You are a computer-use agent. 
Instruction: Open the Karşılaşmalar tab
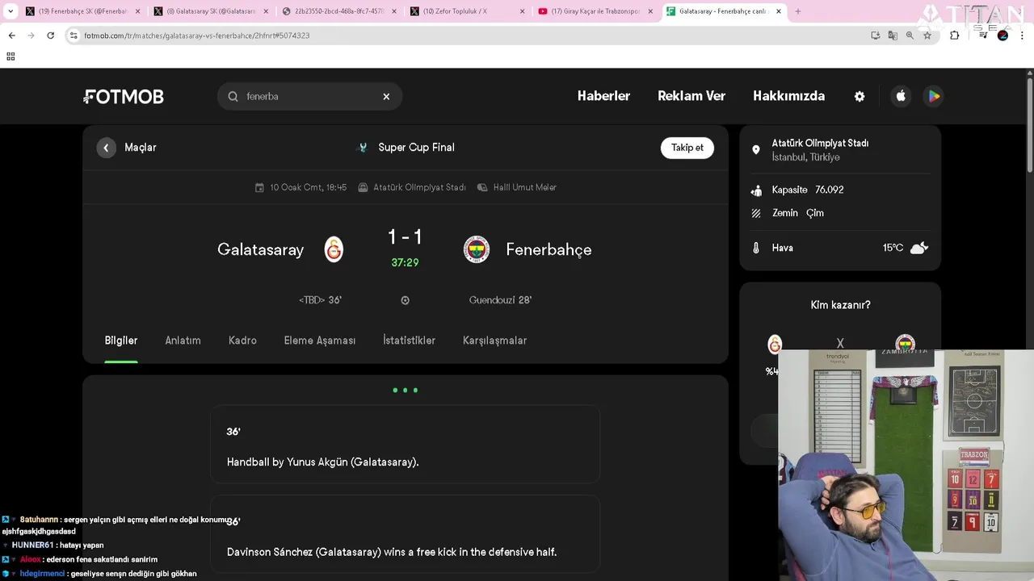coord(494,341)
